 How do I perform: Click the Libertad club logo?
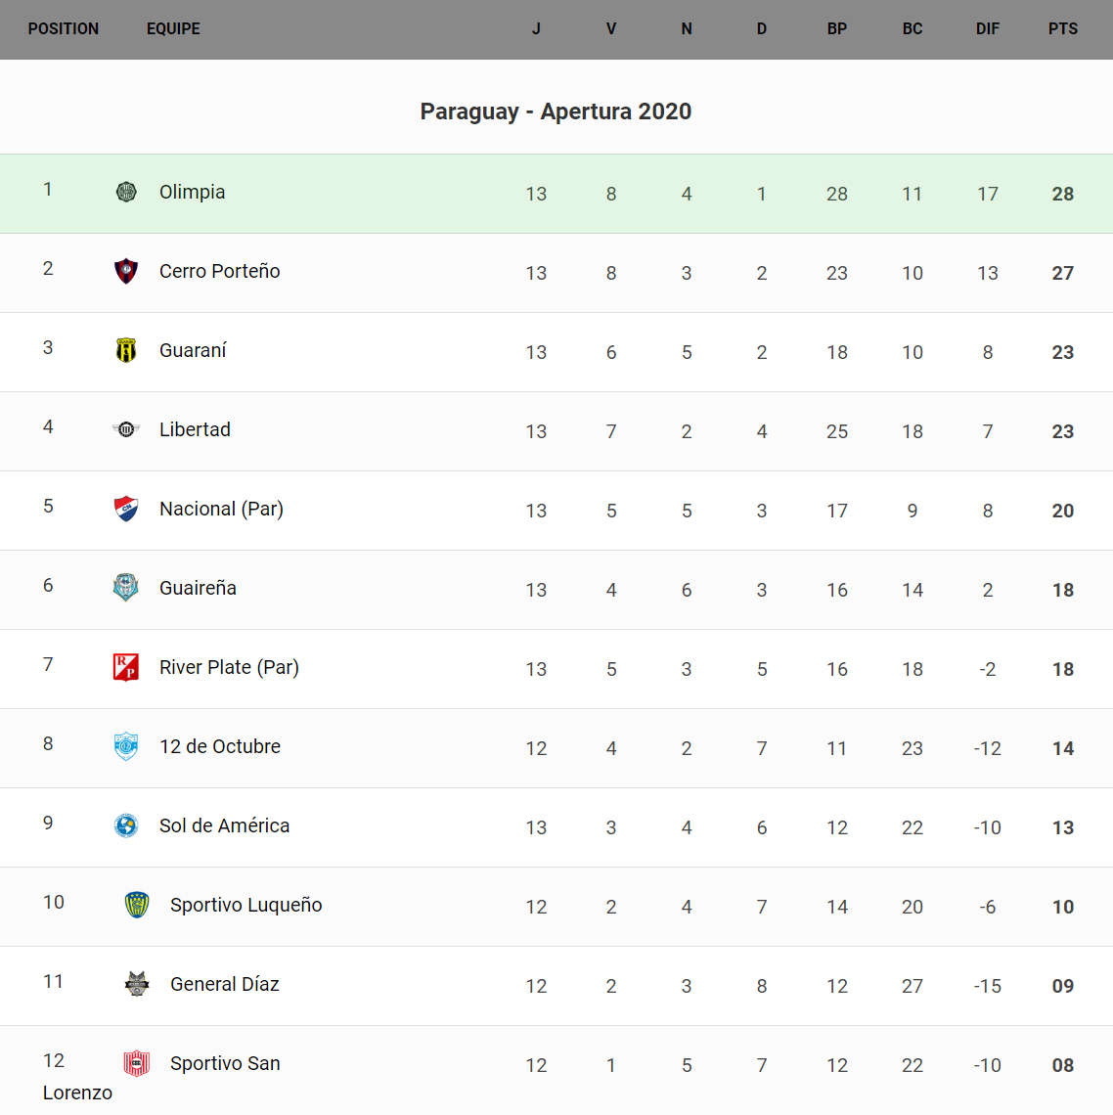pyautogui.click(x=126, y=429)
